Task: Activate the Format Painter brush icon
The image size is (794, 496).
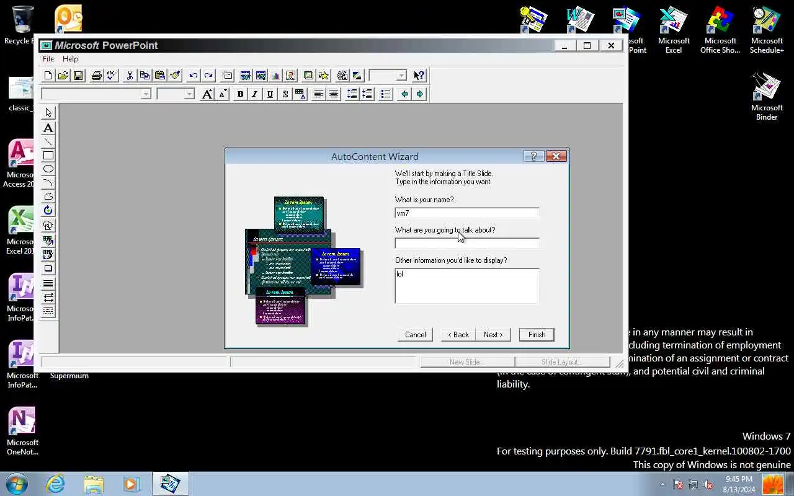Action: point(175,76)
